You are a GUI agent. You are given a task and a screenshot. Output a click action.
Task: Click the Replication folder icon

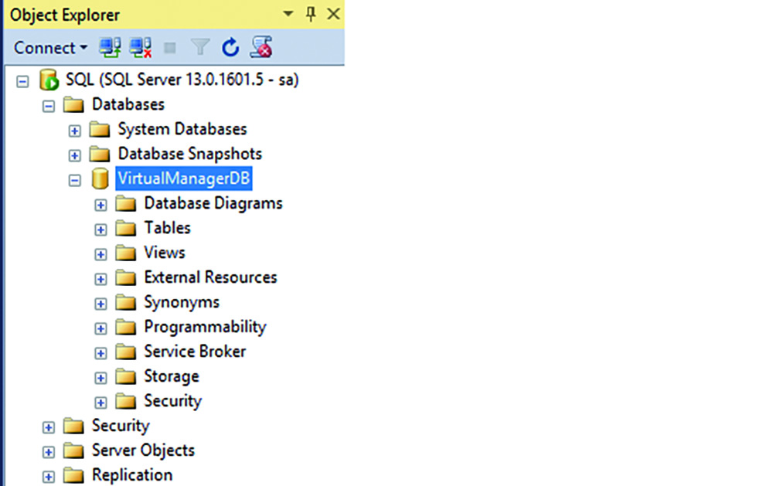click(74, 475)
